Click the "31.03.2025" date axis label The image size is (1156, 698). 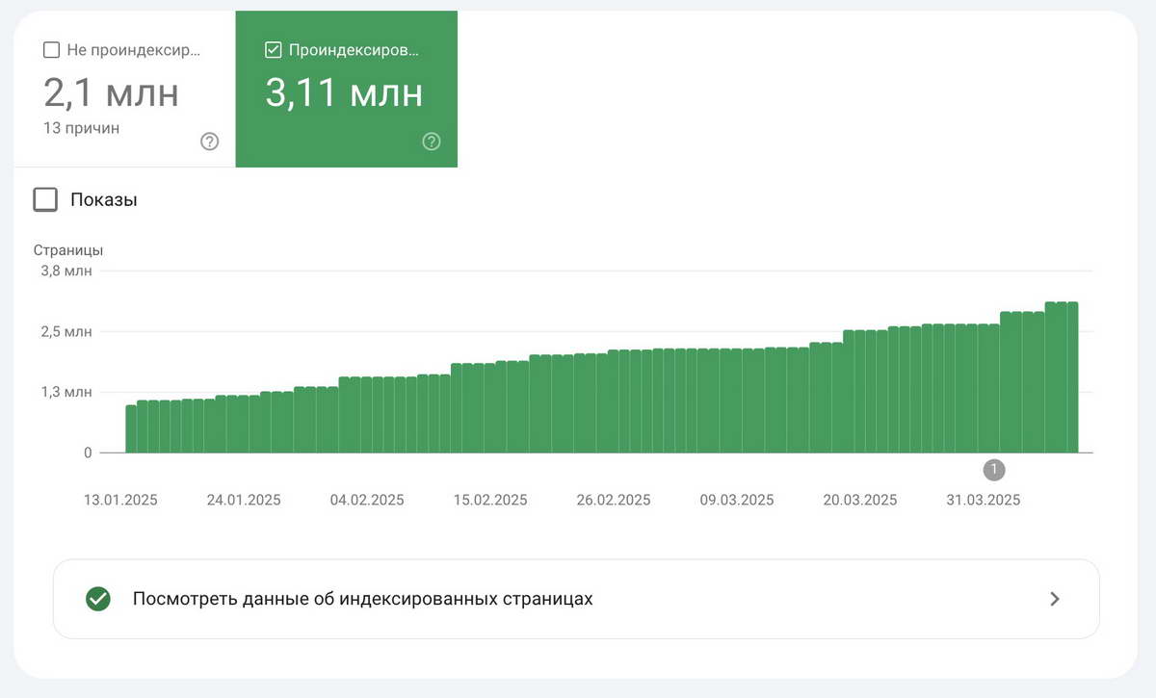point(983,500)
